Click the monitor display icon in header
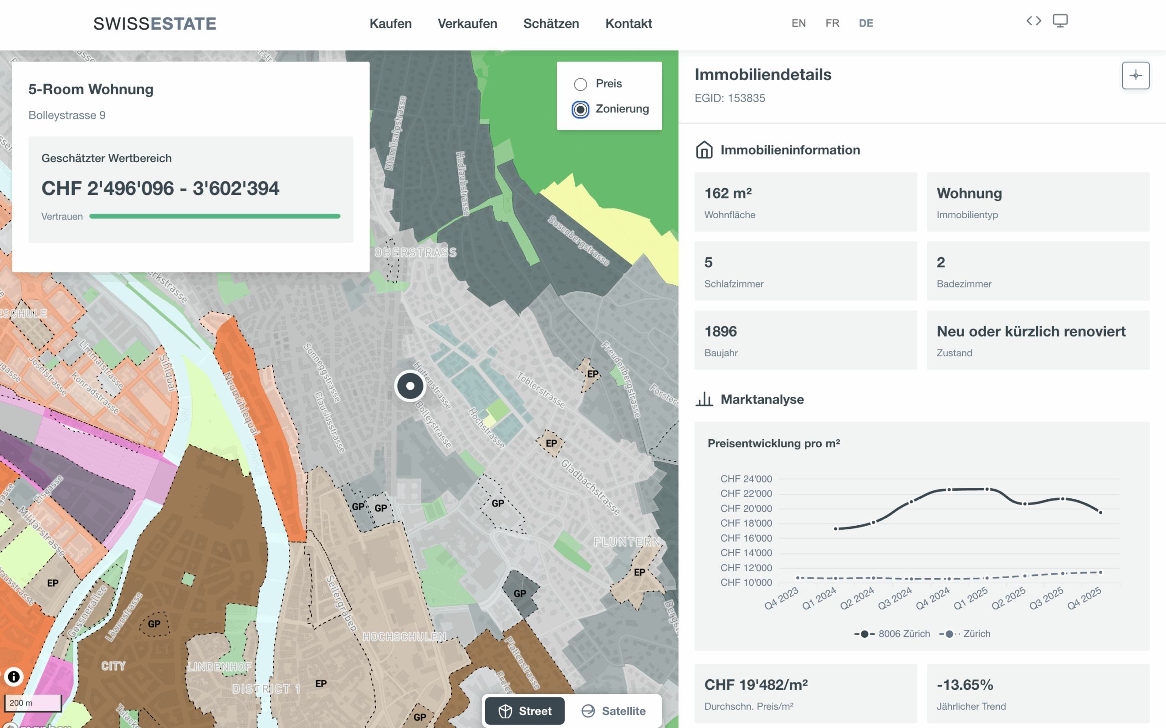The image size is (1166, 728). click(1060, 21)
